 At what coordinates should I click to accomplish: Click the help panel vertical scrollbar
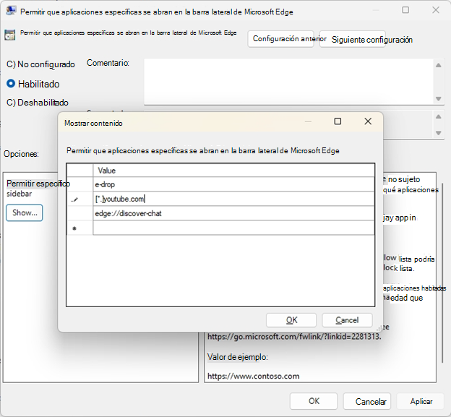click(443, 273)
